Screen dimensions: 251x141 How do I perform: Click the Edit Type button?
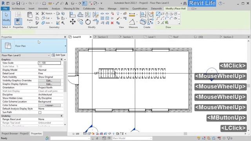click(58, 55)
